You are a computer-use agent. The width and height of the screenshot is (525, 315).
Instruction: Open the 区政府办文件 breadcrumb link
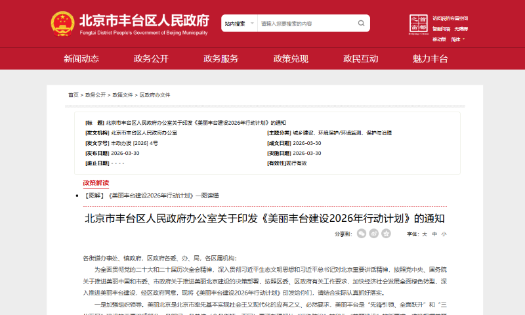(x=155, y=95)
